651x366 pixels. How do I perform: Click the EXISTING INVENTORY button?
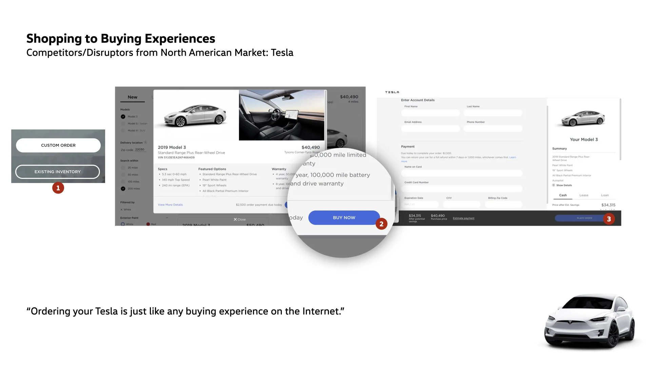click(58, 172)
